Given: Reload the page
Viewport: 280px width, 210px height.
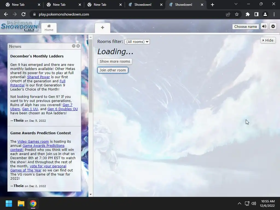Looking at the screenshot, I should [x=24, y=14].
